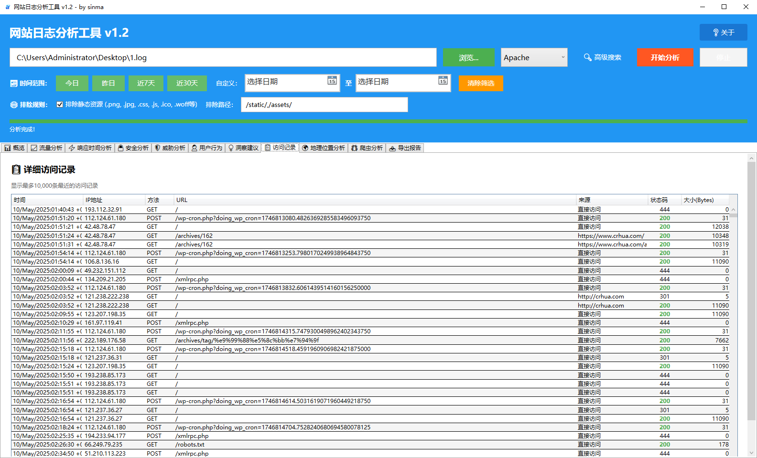Viewport: 757px width, 458px height.
Task: Open the 安全分析 tab with lock icon
Action: [x=133, y=148]
